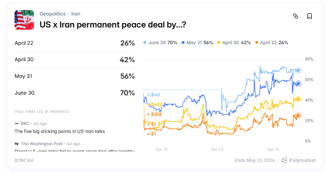Open BBC article on five sticking points
The image size is (326, 172).
60,131
